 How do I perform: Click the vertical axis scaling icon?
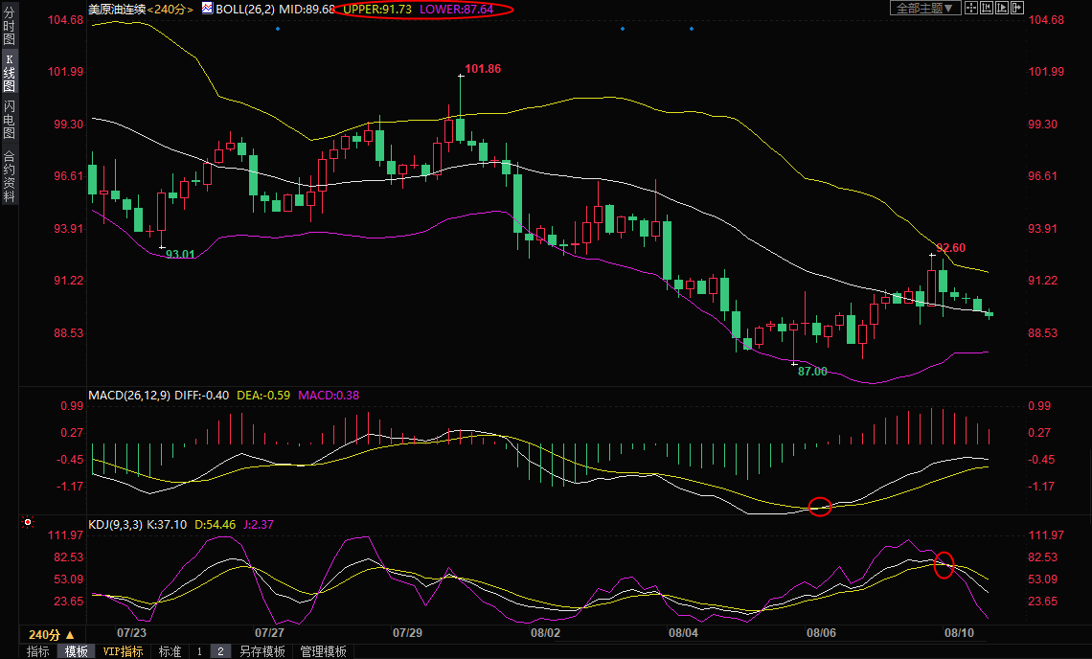tap(988, 8)
